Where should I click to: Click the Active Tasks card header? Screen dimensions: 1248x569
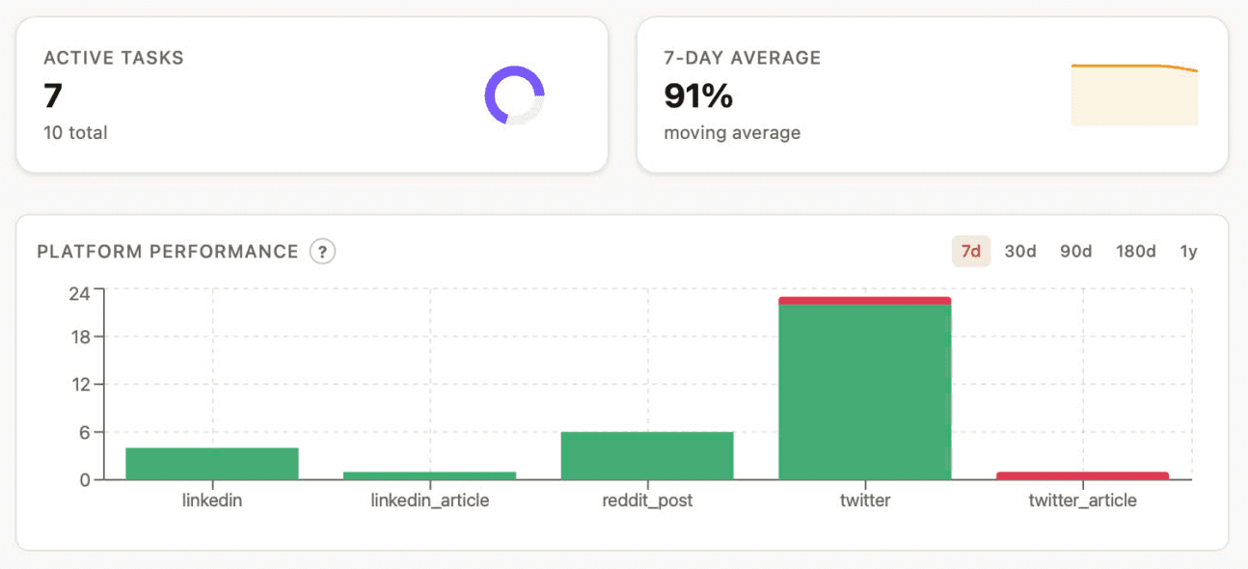pyautogui.click(x=113, y=58)
